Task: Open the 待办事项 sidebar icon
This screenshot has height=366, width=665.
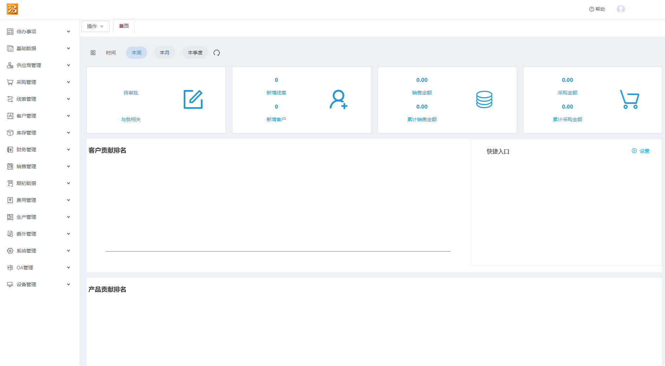Action: tap(10, 32)
